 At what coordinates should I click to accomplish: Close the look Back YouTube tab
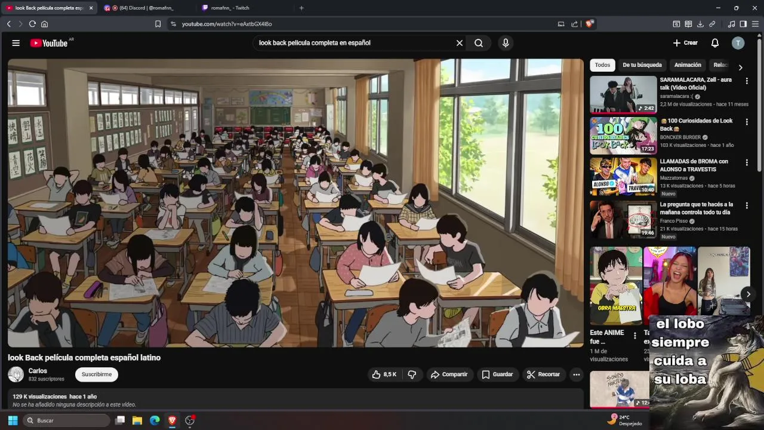coord(91,8)
